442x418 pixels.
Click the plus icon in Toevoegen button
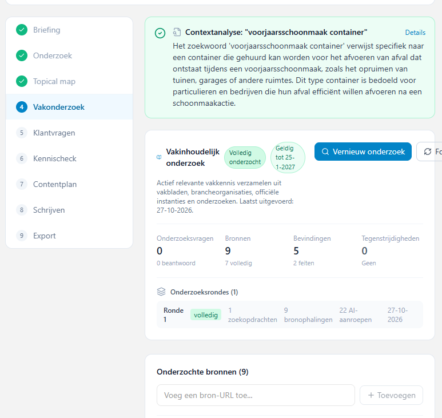coord(371,395)
